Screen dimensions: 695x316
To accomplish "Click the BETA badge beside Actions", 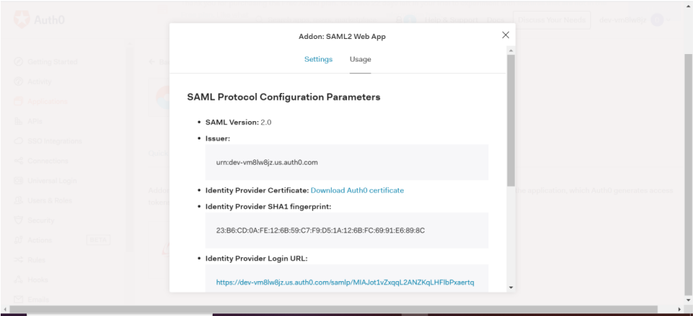I will pyautogui.click(x=98, y=240).
